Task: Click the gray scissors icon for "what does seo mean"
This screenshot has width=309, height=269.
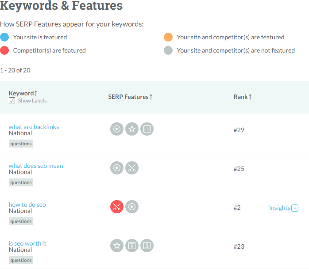Action: click(132, 168)
